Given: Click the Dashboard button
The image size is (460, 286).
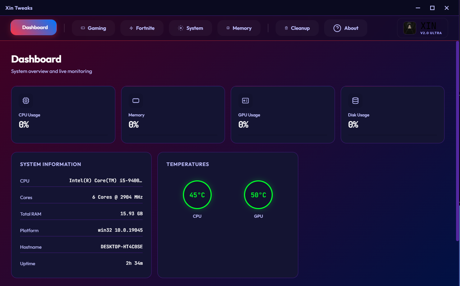Looking at the screenshot, I should 33,27.
